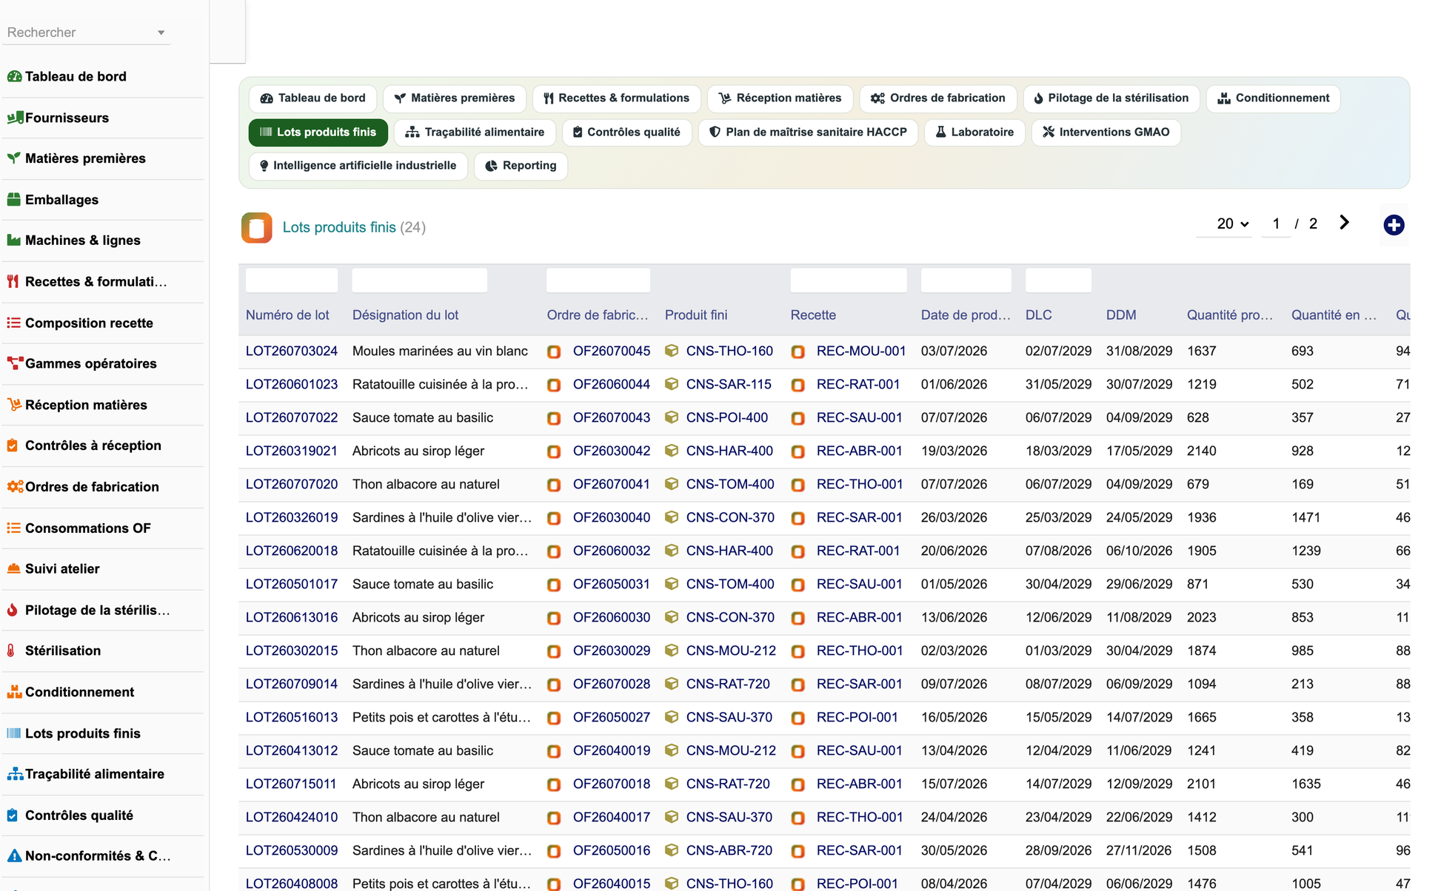
Task: Click the Conditionnement boxes icon in sidebar
Action: click(14, 693)
